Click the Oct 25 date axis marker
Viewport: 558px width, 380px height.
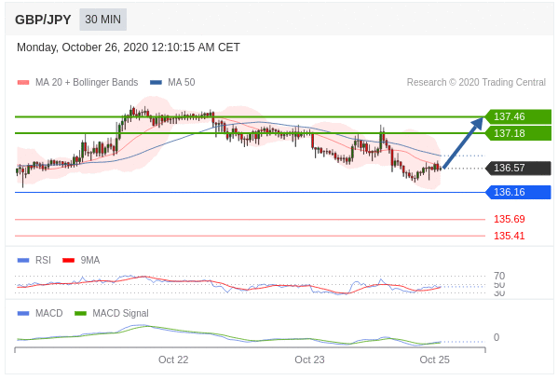click(434, 360)
